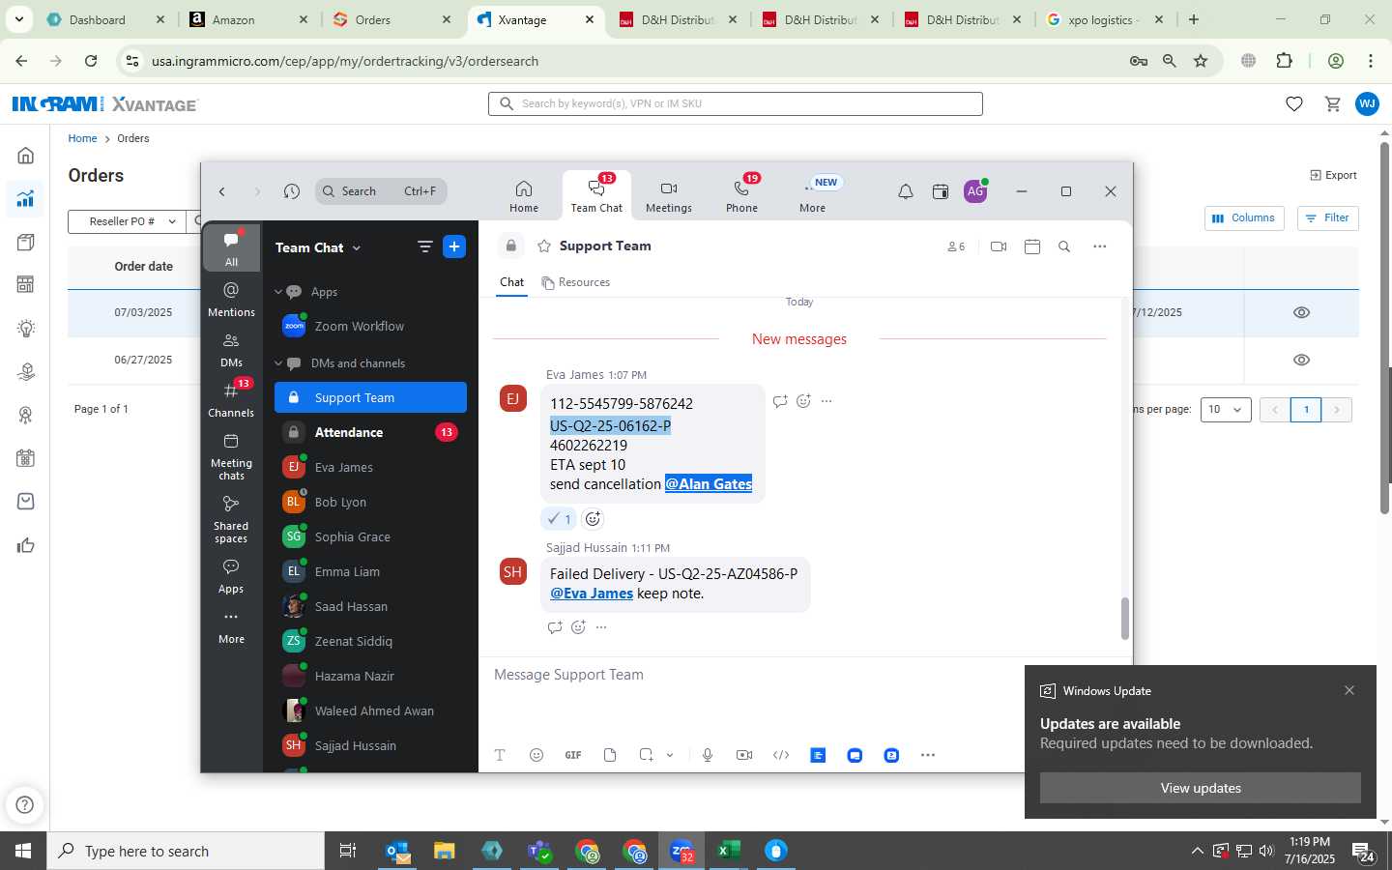Switch to Zoom Meetings tab
The height and width of the screenshot is (870, 1392).
(x=668, y=195)
